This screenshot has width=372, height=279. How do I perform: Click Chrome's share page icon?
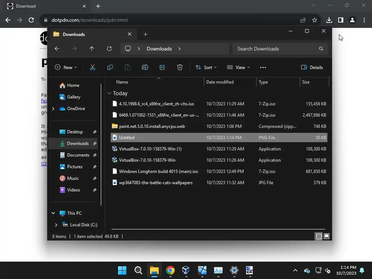click(303, 20)
